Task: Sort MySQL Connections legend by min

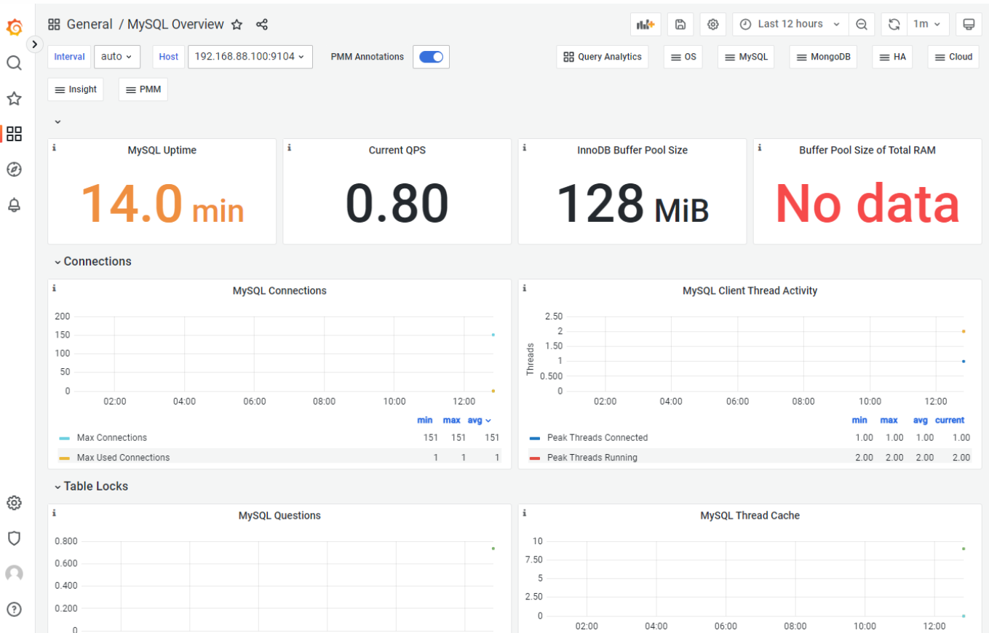Action: coord(425,421)
